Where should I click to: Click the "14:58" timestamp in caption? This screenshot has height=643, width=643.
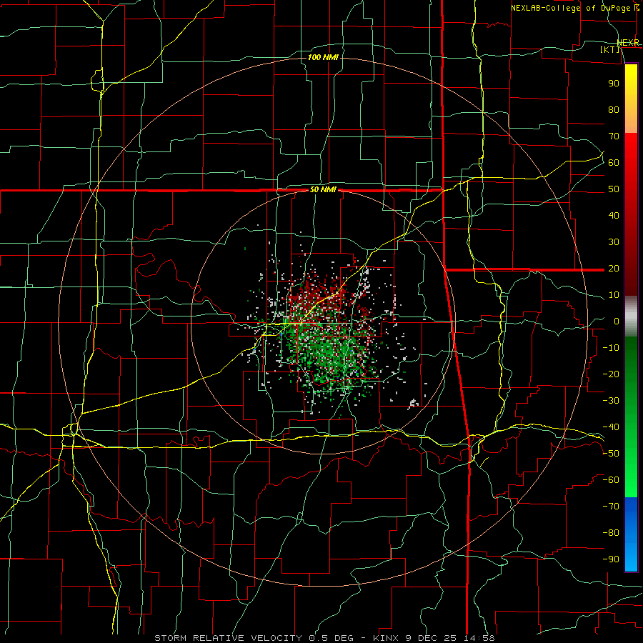(479, 638)
